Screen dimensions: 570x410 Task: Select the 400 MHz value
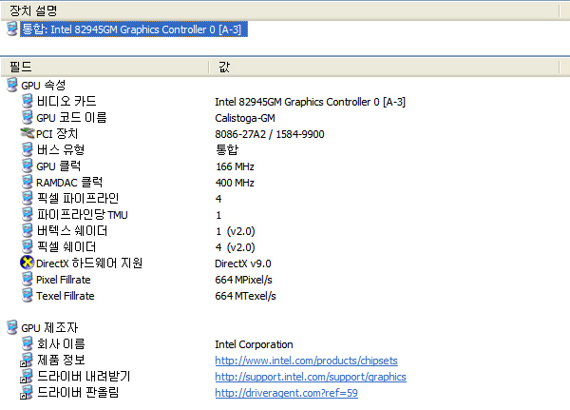coord(235,183)
